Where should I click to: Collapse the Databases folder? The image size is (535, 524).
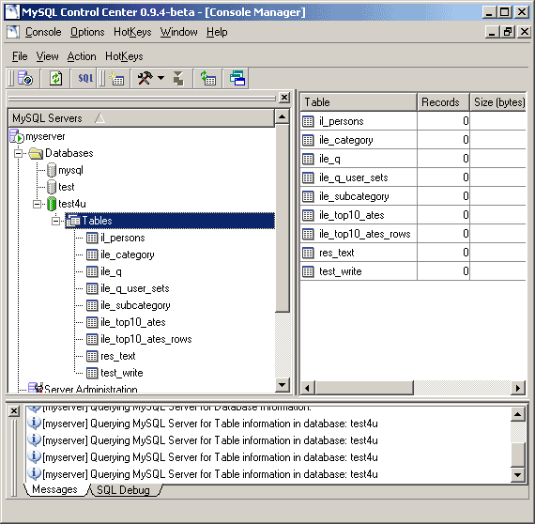(18, 153)
